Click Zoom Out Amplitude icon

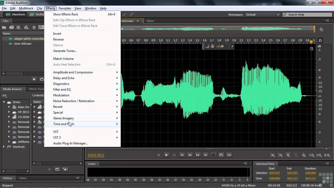pyautogui.click(x=281, y=155)
